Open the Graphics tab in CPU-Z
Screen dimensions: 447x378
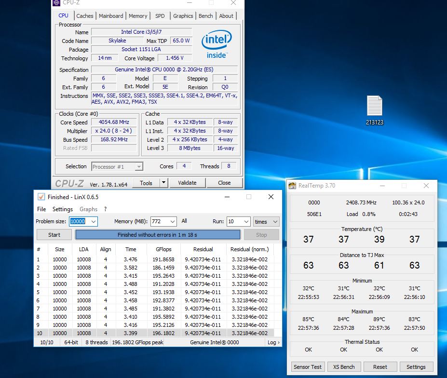183,16
